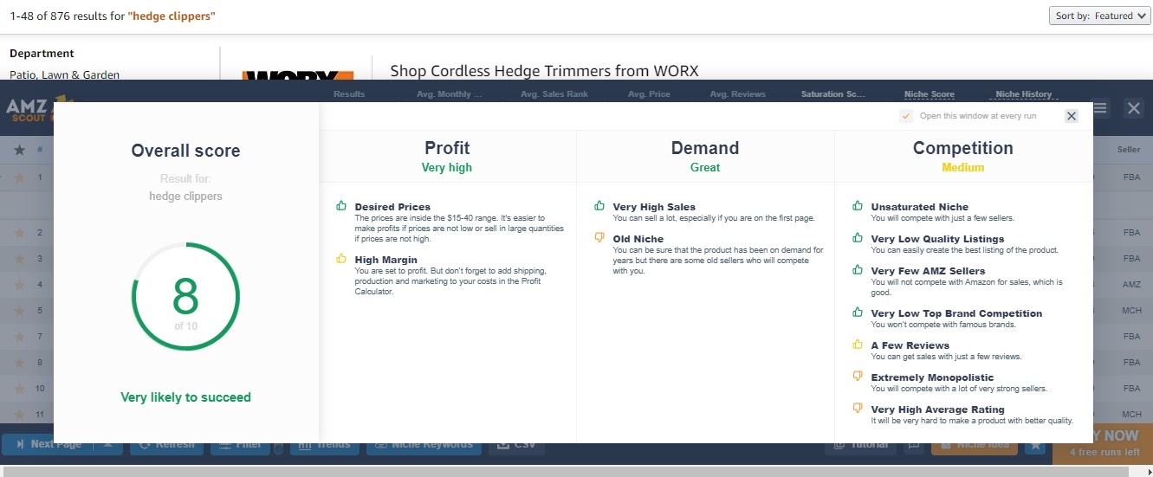Select the Competition heading in the popup

pos(963,148)
